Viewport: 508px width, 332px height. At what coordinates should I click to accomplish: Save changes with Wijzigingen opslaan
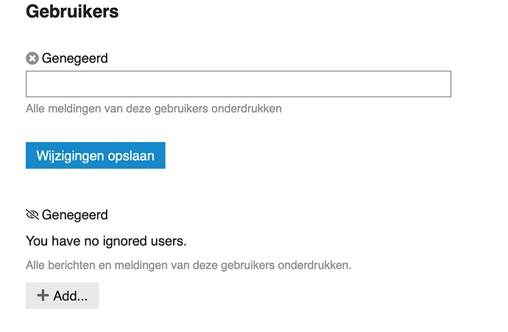[96, 155]
